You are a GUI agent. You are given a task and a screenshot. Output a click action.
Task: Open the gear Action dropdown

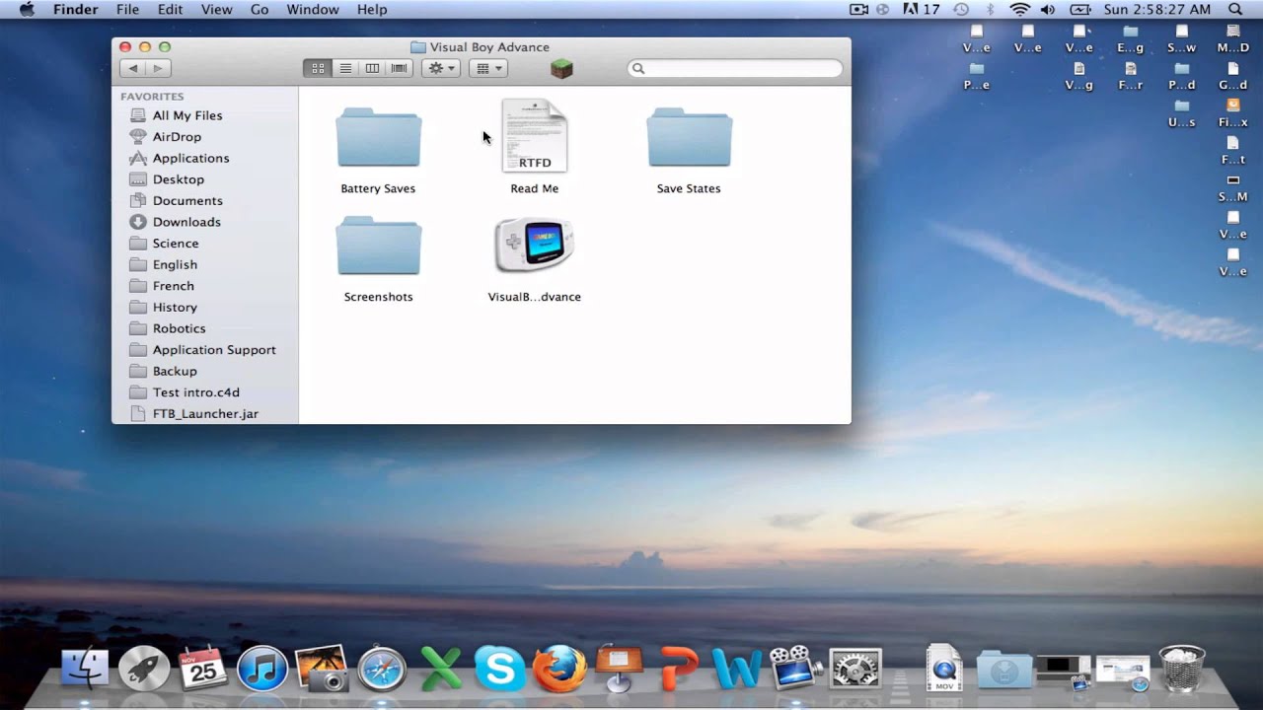[x=441, y=68]
